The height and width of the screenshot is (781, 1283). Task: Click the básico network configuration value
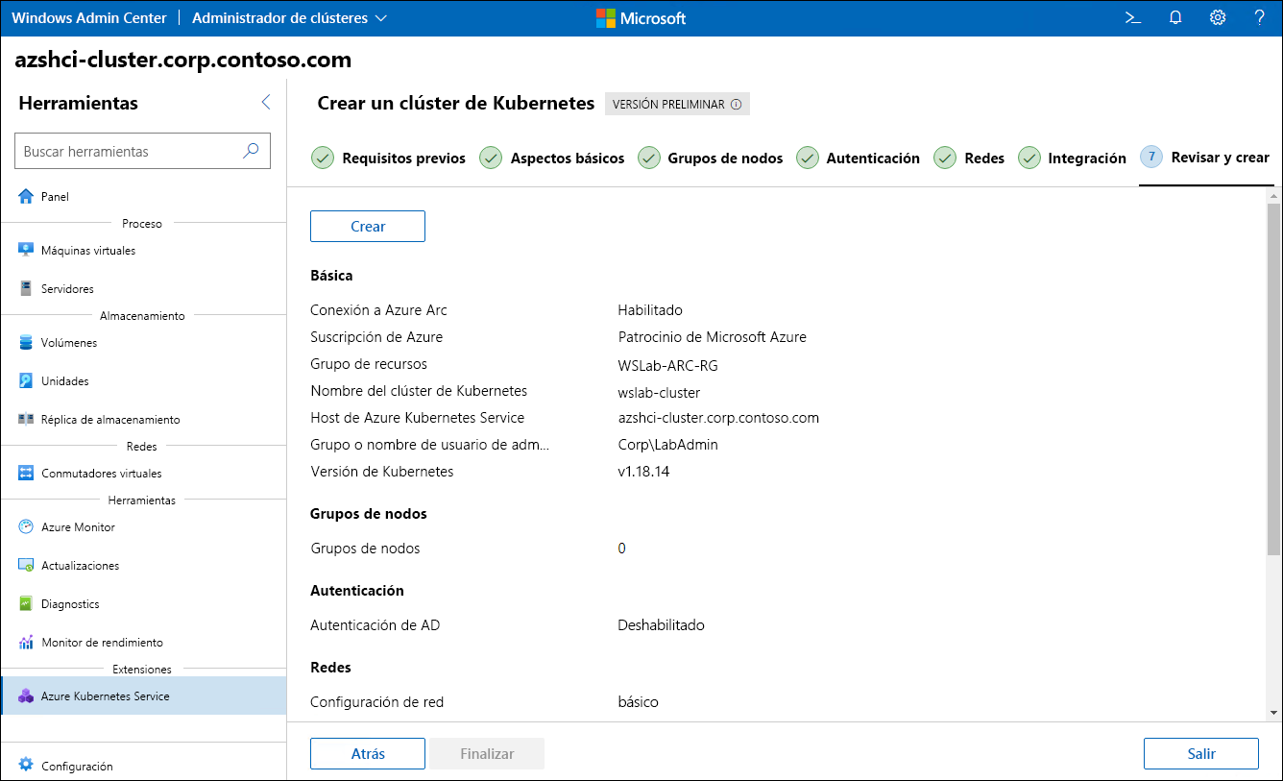639,702
